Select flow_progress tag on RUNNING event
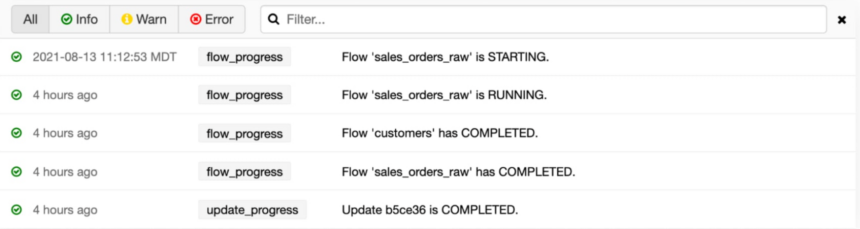 [244, 95]
